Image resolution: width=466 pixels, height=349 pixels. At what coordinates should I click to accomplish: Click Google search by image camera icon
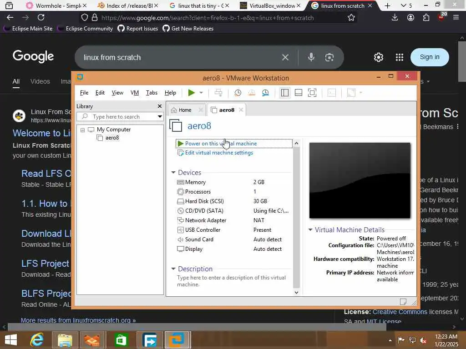329,57
